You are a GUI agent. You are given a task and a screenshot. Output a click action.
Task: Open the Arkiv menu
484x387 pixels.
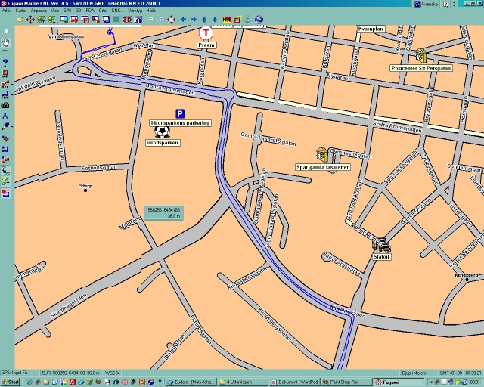point(7,11)
